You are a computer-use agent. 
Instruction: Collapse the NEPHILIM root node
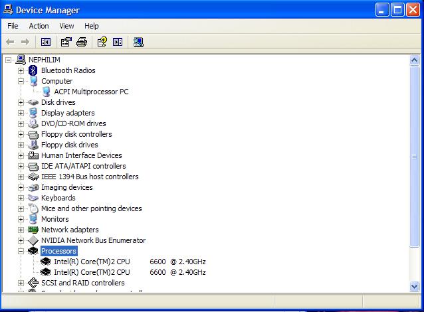9,60
